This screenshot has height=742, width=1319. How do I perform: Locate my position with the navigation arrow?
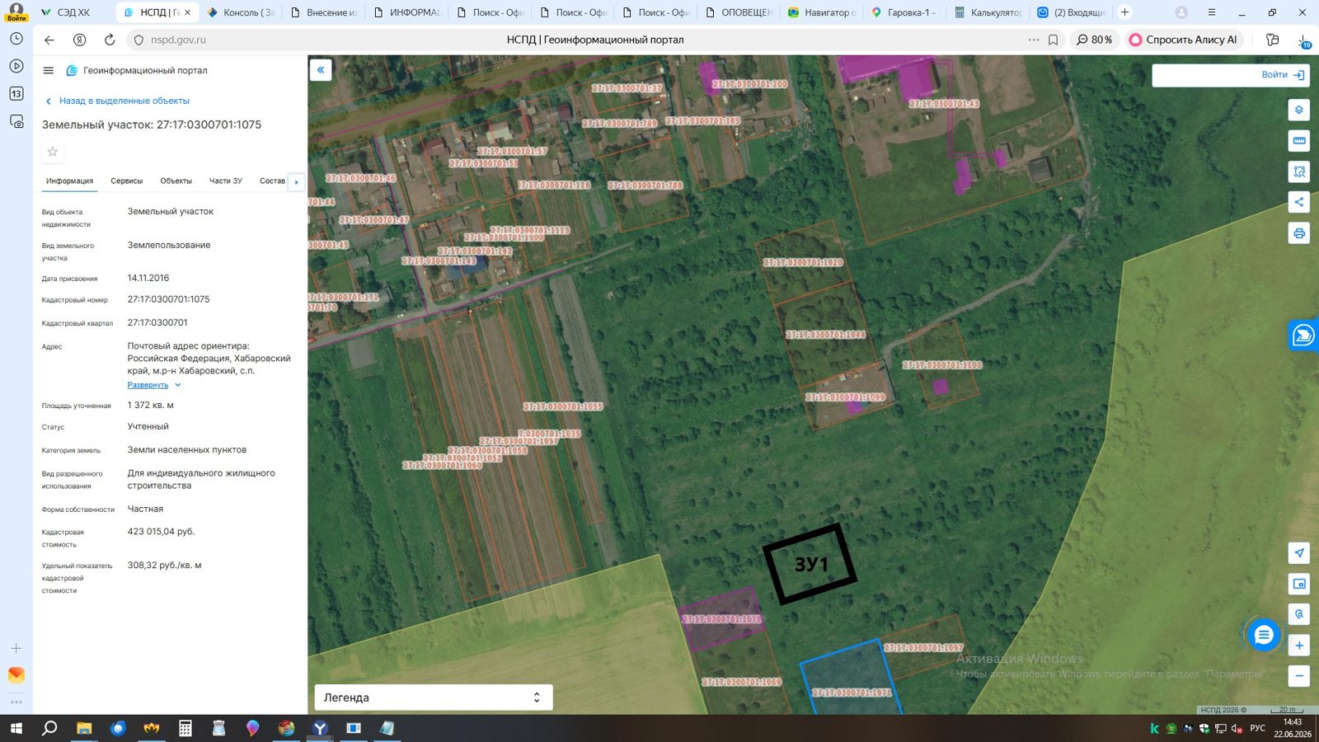click(x=1298, y=552)
